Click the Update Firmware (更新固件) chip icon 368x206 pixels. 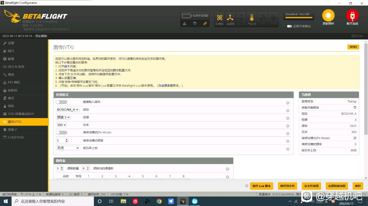[x=328, y=15]
